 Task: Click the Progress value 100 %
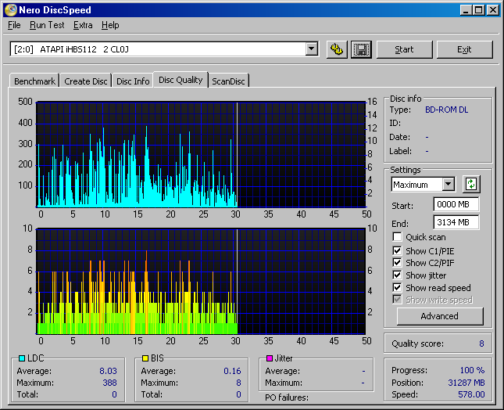(x=472, y=370)
